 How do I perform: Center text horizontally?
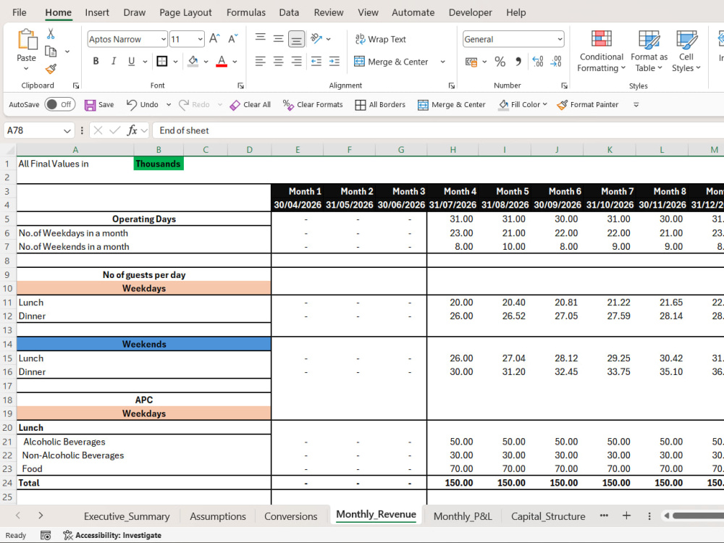[279, 61]
